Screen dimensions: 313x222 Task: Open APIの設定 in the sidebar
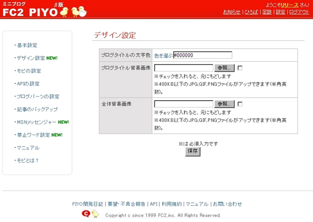(28, 83)
